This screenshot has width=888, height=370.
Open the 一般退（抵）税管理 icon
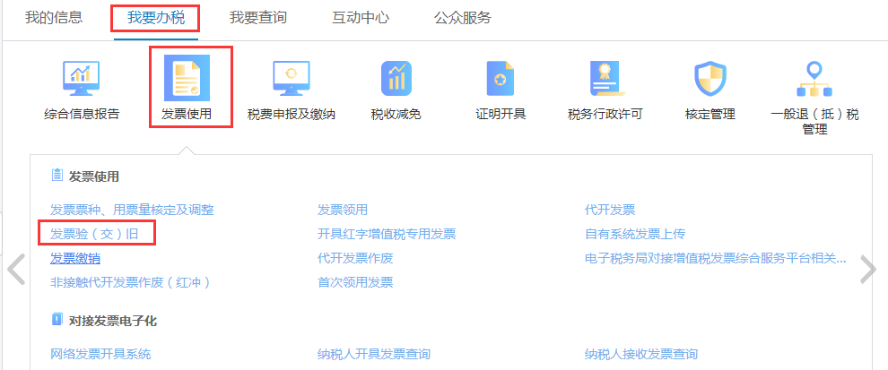(x=815, y=78)
